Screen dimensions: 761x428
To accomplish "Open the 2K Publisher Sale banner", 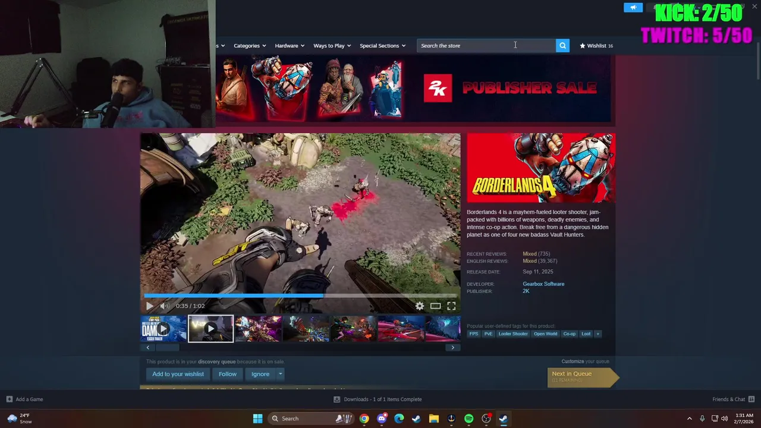I will [x=413, y=89].
